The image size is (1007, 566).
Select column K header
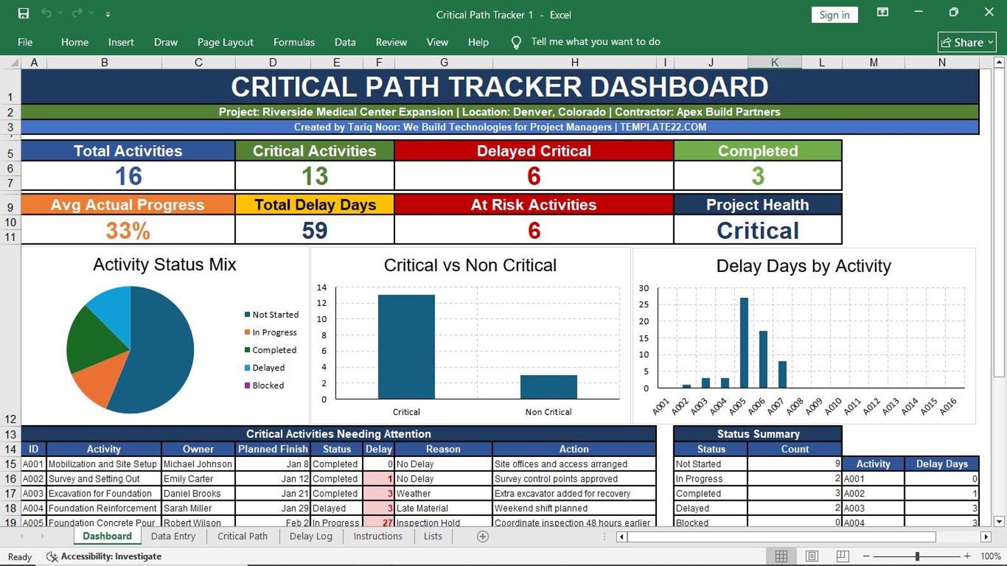774,62
